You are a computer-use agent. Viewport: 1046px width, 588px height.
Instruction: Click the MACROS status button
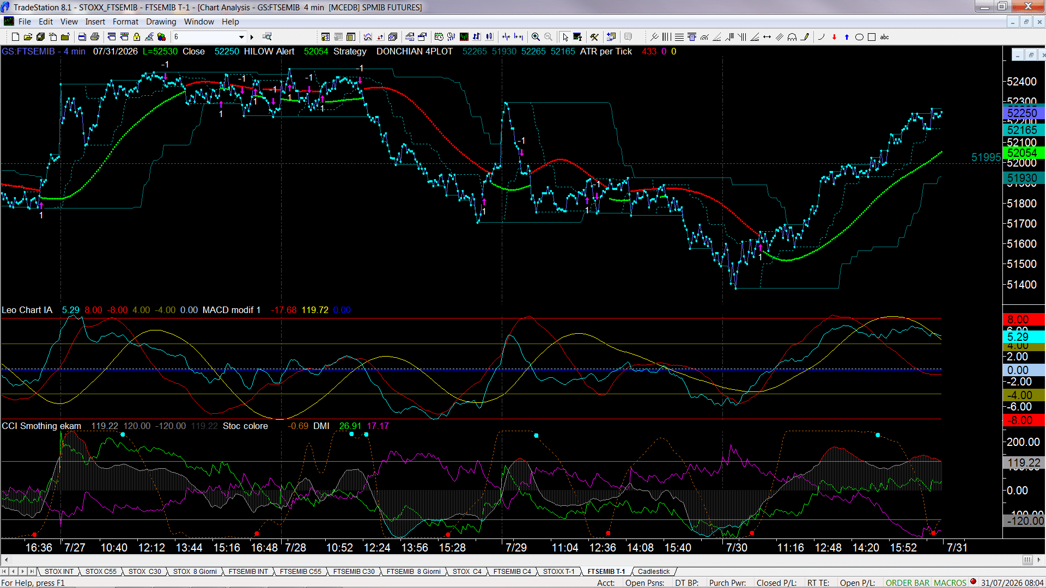[x=950, y=583]
